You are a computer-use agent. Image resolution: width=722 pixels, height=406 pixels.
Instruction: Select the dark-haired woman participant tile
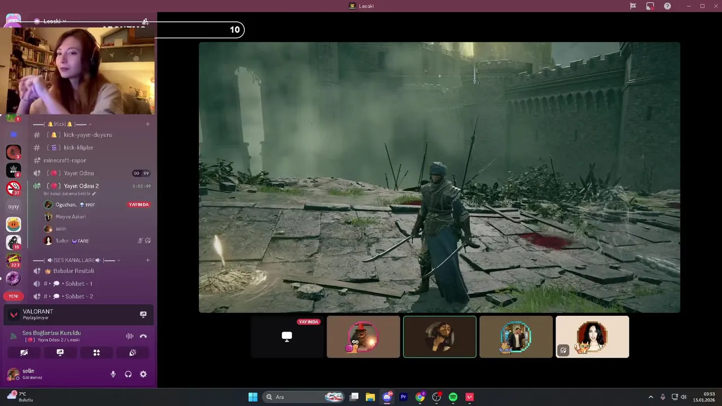(x=592, y=337)
